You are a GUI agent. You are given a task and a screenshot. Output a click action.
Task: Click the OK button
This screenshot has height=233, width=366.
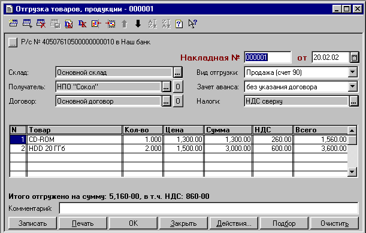134,223
